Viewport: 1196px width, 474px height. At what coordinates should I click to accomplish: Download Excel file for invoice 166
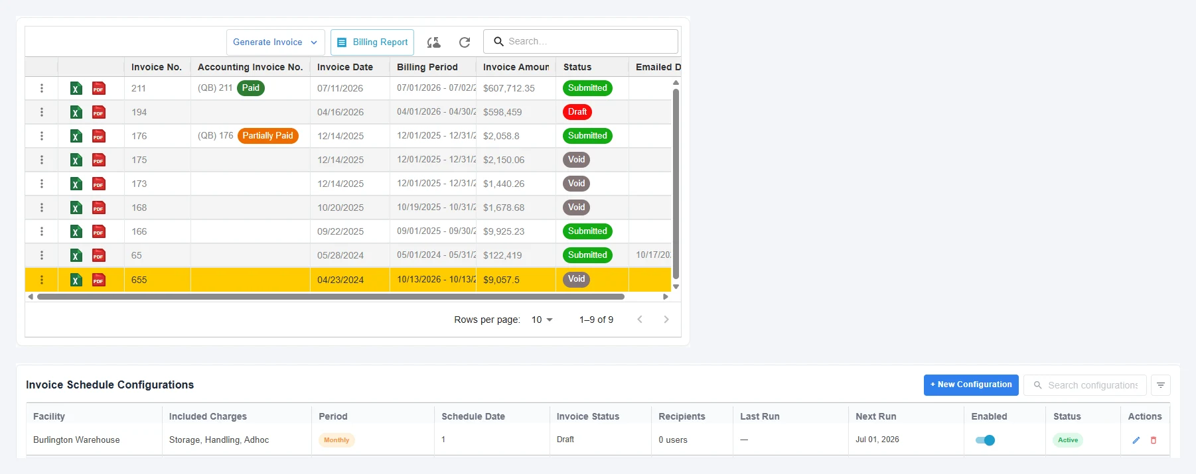pyautogui.click(x=76, y=231)
